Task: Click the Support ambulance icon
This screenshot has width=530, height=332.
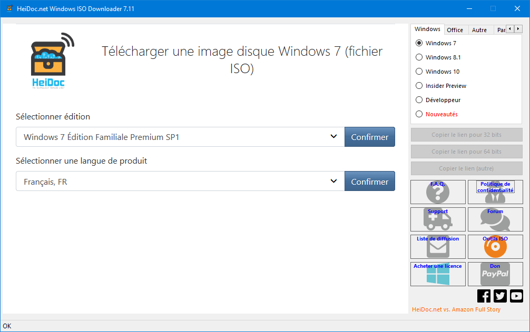Action: click(438, 219)
